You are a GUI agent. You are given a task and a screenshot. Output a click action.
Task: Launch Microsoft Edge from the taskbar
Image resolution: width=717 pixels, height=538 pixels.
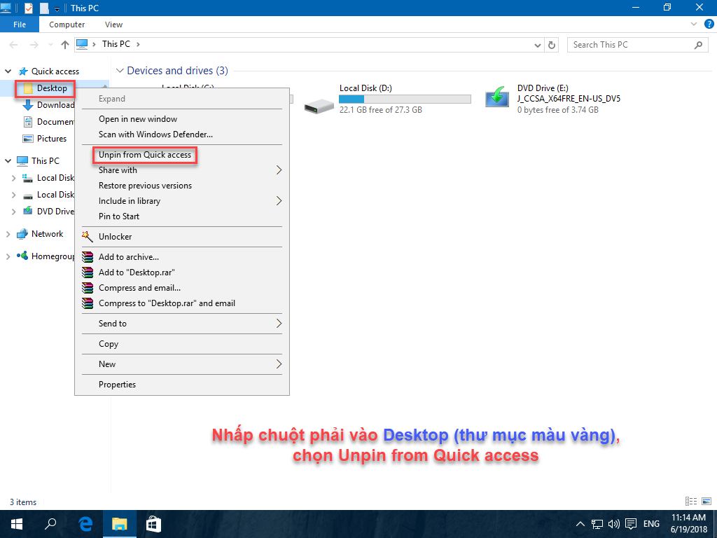pos(85,523)
